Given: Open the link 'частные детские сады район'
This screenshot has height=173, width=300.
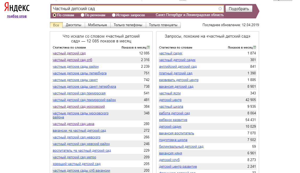Looking at the screenshot, I should 76,67.
